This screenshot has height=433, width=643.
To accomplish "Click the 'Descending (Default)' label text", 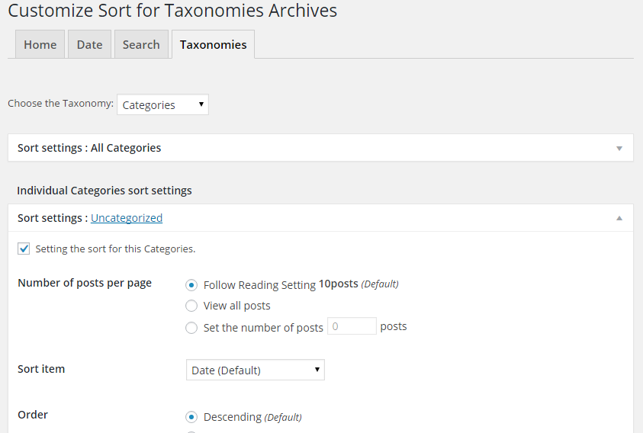I will (252, 417).
